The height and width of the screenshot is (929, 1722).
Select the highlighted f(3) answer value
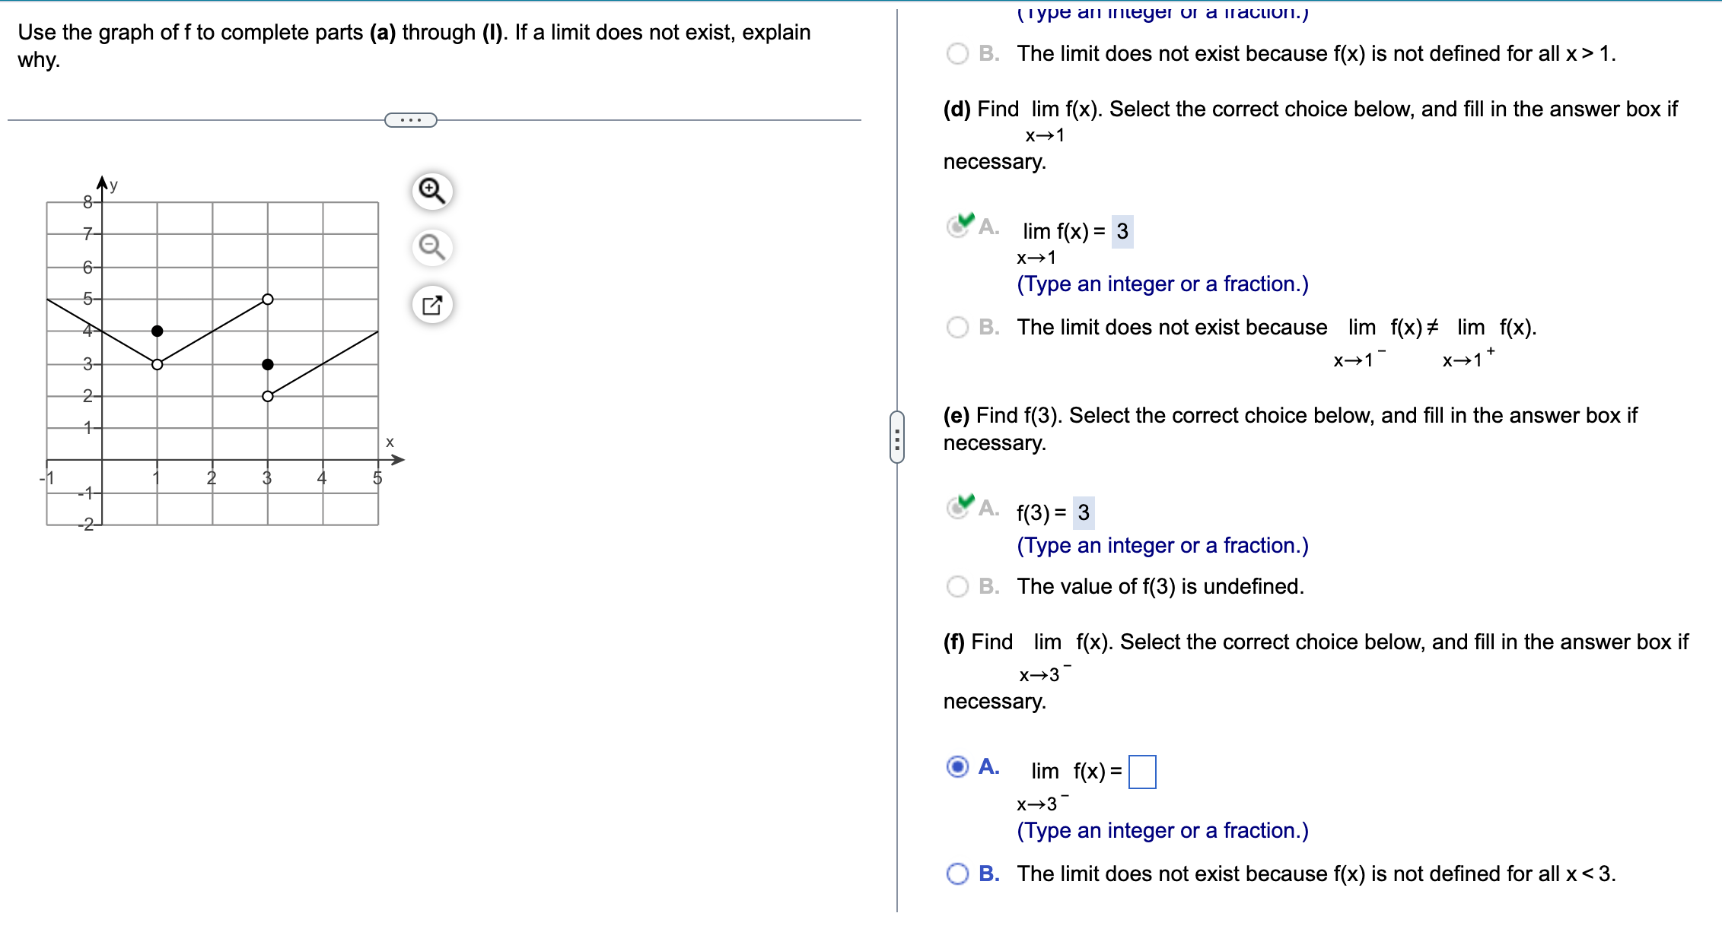coord(1084,511)
